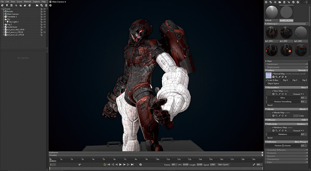The height and width of the screenshot is (171, 311).
Task: Clear the Normal Map with X icon
Action: 286,77
